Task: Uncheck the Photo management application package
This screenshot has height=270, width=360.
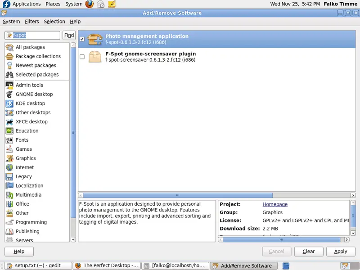Action: 82,40
